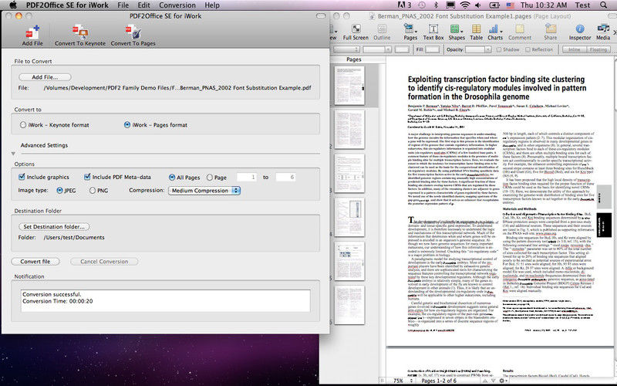The height and width of the screenshot is (386, 617).
Task: Click the Add File... button
Action: coord(45,77)
